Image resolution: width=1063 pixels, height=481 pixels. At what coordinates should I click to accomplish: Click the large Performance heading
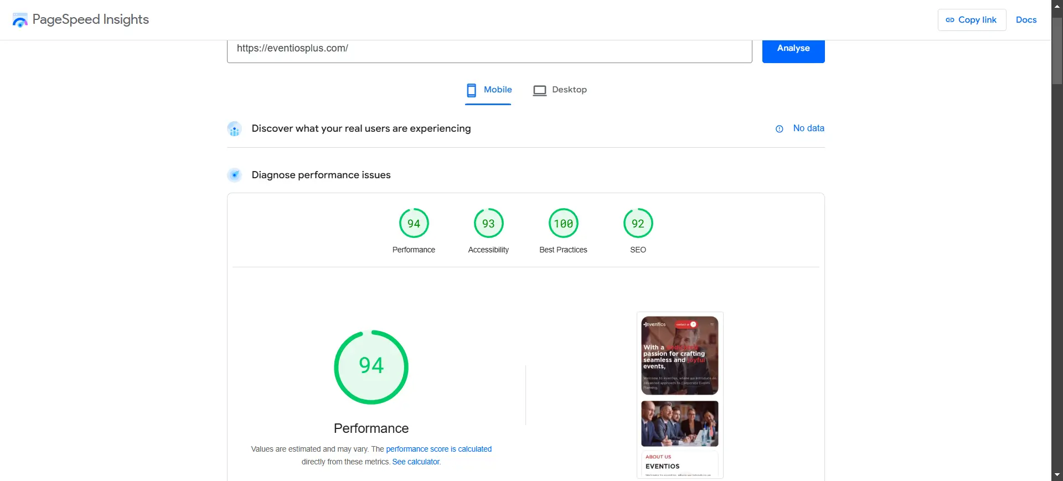371,428
